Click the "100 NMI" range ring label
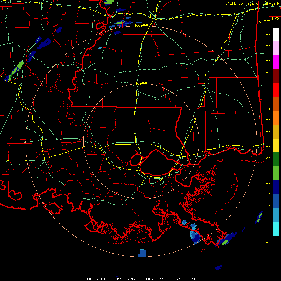The height and width of the screenshot is (281, 281). pyautogui.click(x=141, y=26)
